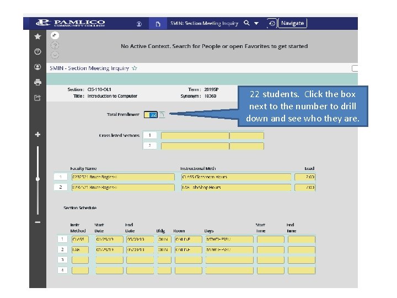Click LAB instr method in schedule row 2
Image resolution: width=397 pixels, height=298 pixels.
click(x=80, y=249)
